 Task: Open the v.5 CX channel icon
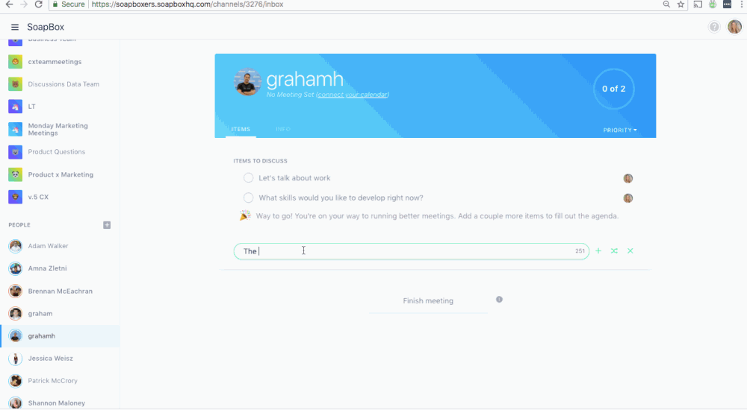(15, 197)
